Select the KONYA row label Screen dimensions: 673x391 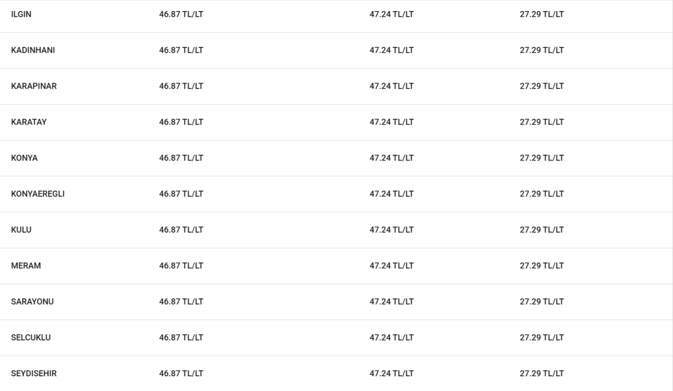tap(24, 158)
